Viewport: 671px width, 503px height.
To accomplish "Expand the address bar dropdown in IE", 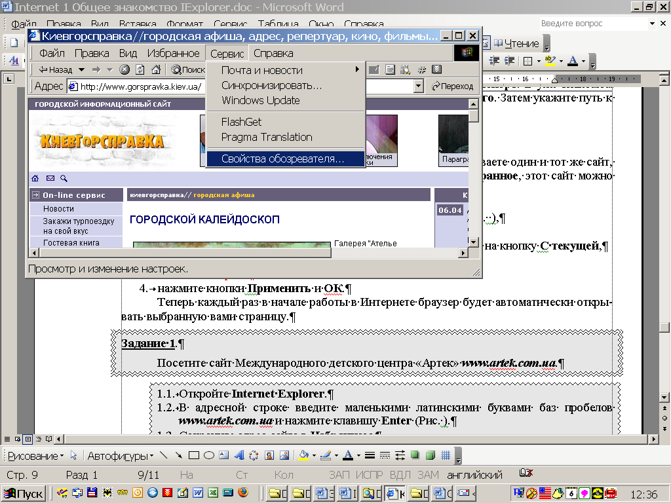I will (x=419, y=86).
